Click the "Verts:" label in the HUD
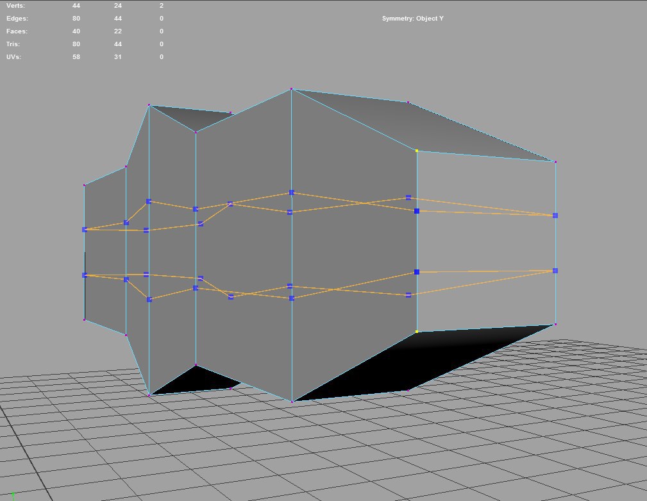This screenshot has width=647, height=501. pos(15,6)
